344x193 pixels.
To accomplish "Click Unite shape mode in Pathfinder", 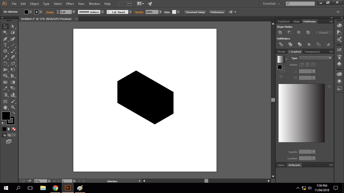I will tap(280, 32).
